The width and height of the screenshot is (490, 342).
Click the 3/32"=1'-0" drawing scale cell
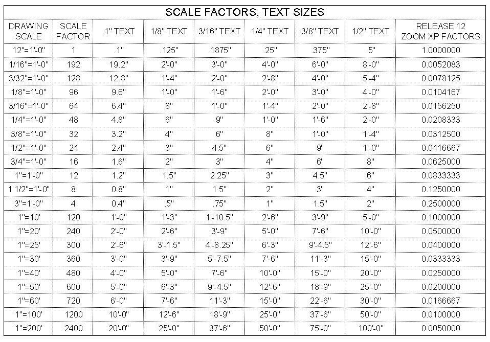[29, 78]
